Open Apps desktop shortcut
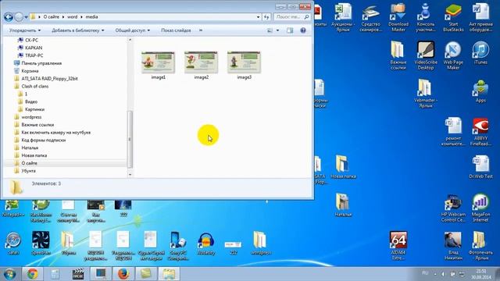The image size is (500, 281). coord(480,91)
